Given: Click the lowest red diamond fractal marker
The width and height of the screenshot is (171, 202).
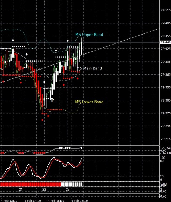Looking at the screenshot, I should tap(42, 120).
